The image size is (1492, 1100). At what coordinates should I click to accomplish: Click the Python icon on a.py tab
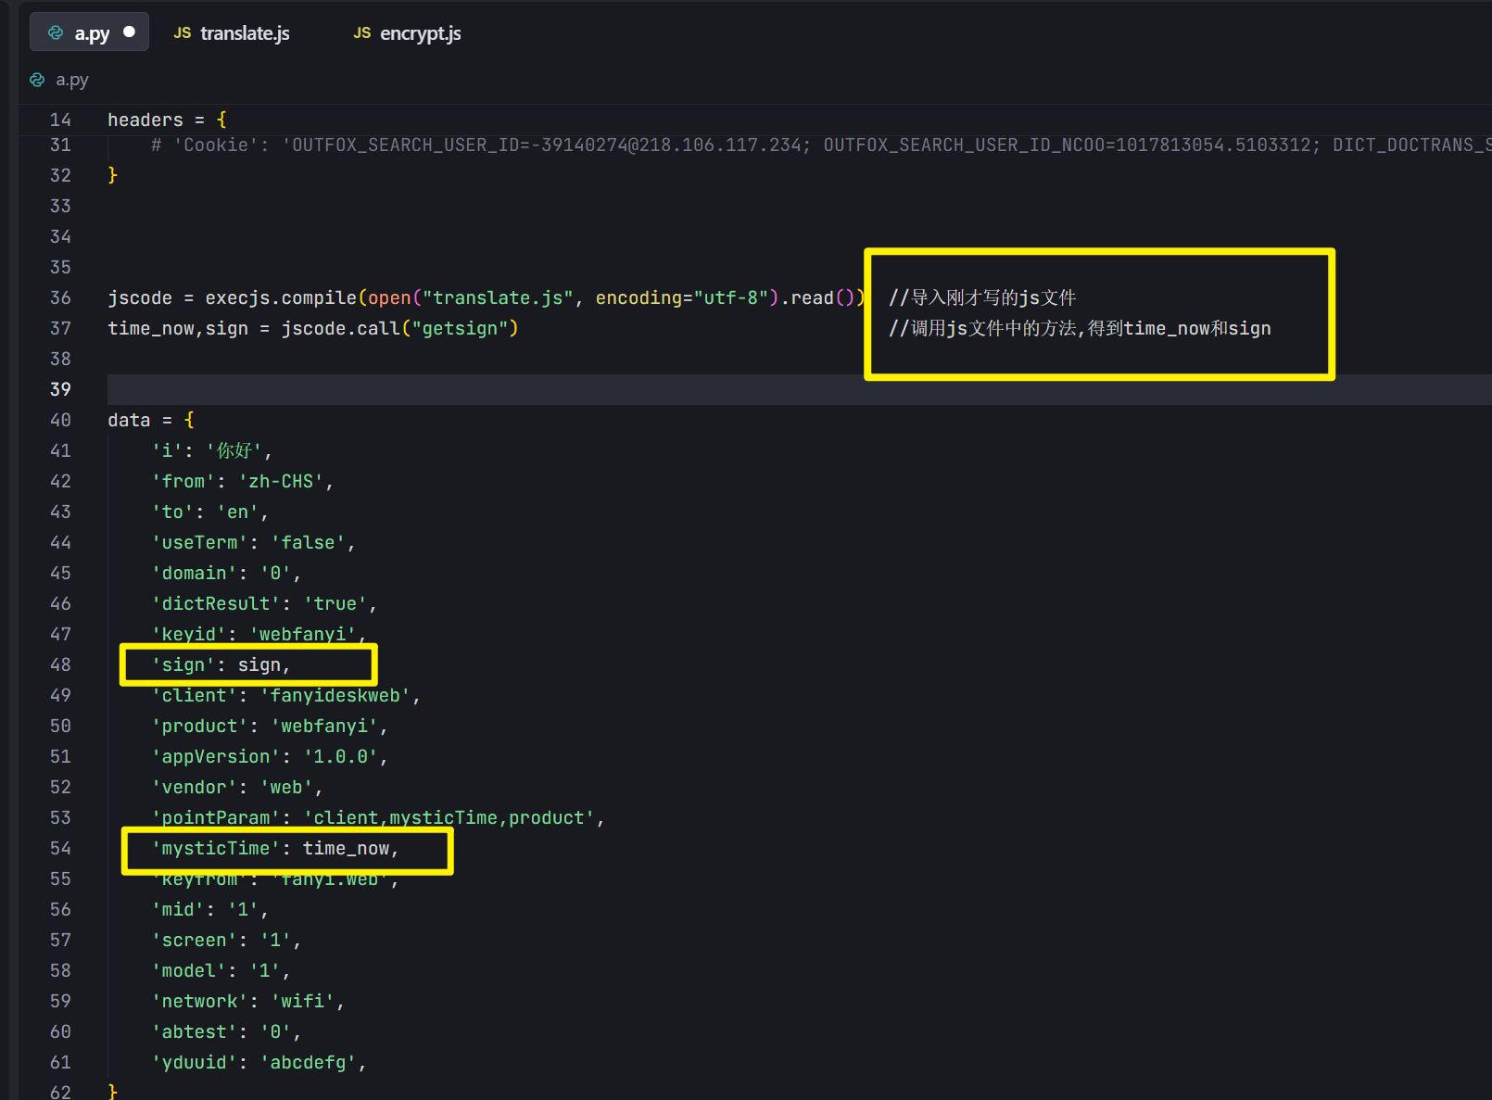(56, 33)
